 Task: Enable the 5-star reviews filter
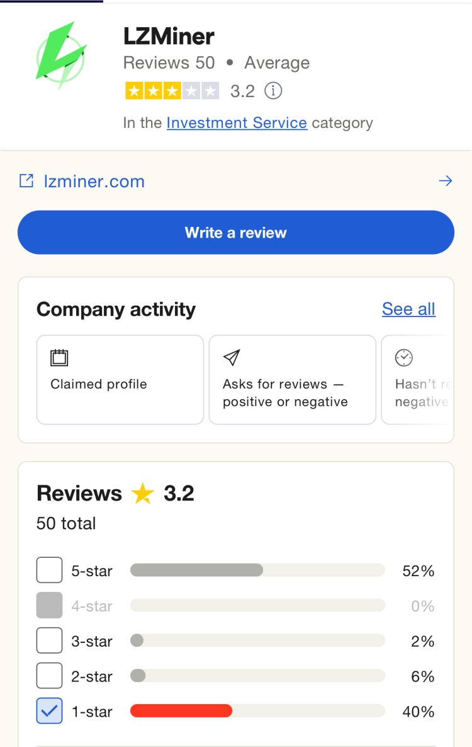pyautogui.click(x=49, y=570)
